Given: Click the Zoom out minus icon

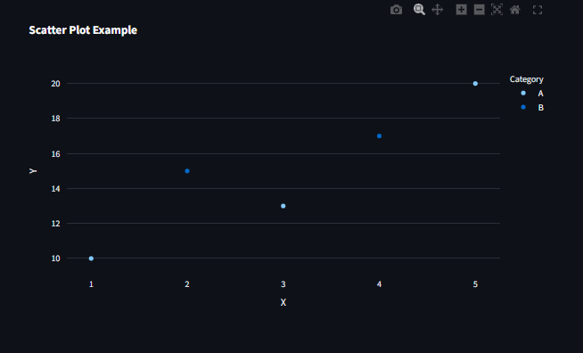Looking at the screenshot, I should (480, 10).
